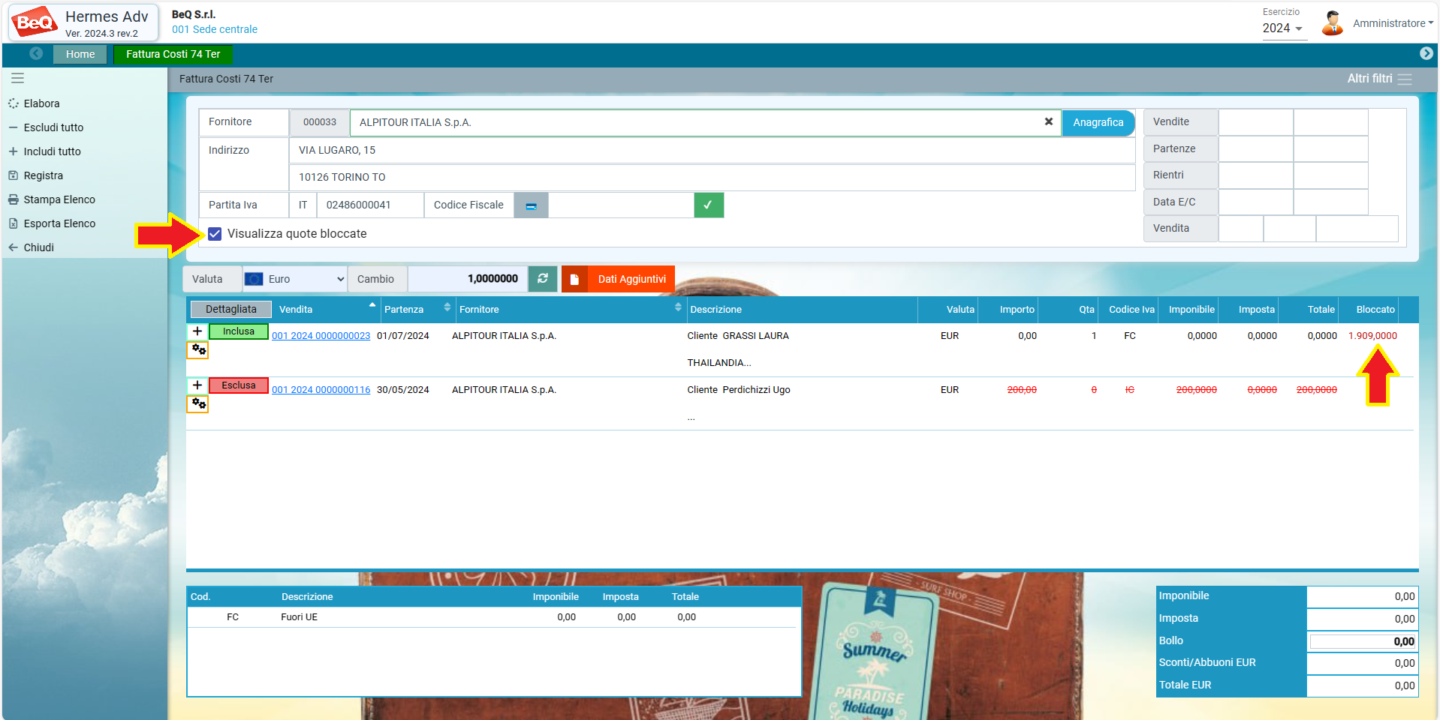The height and width of the screenshot is (720, 1440).
Task: Sort by the Fornitore column
Action: [571, 309]
